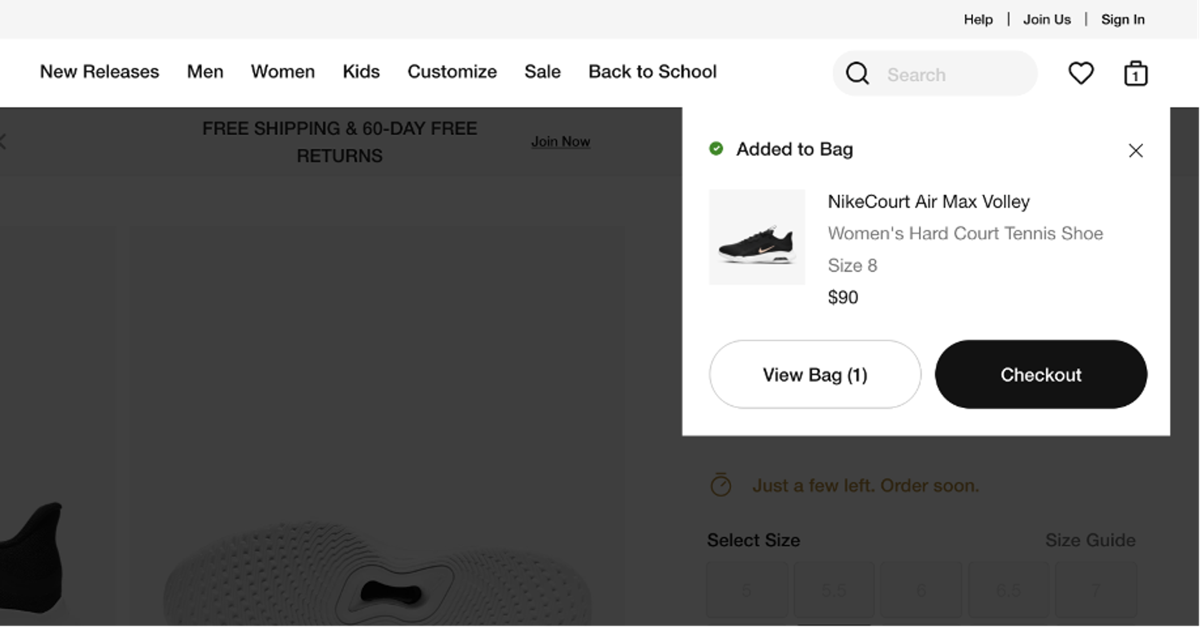
Task: Open the Women menu
Action: pyautogui.click(x=283, y=72)
